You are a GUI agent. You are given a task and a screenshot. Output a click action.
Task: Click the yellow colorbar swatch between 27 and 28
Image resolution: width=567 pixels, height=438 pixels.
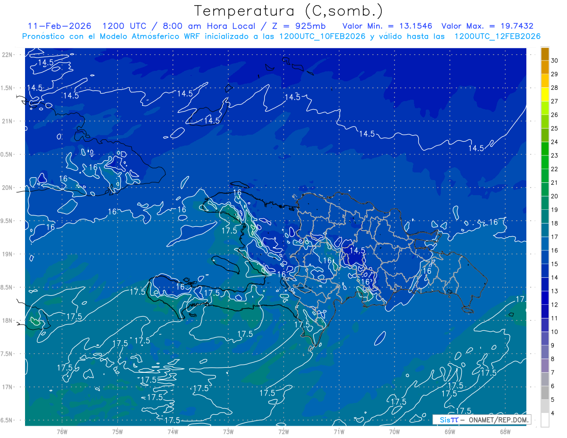click(545, 94)
